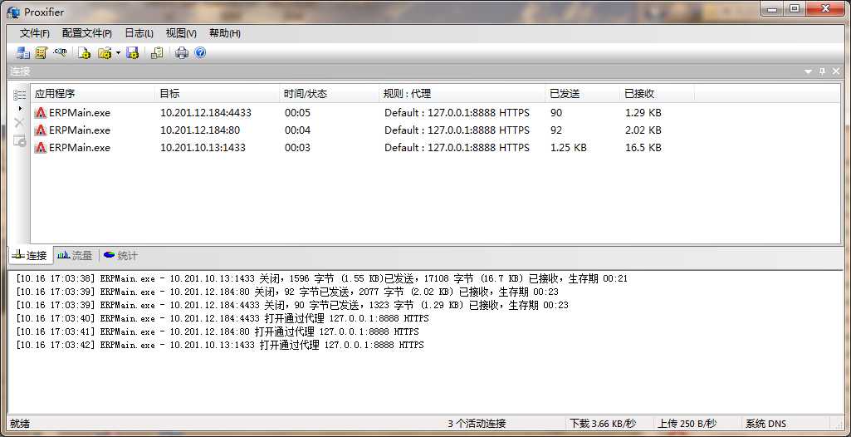Expand the open profile dropdown arrow

click(x=118, y=53)
